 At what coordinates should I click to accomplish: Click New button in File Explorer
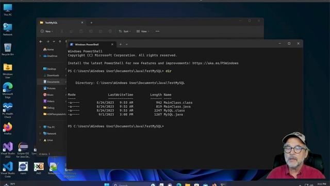click(47, 31)
